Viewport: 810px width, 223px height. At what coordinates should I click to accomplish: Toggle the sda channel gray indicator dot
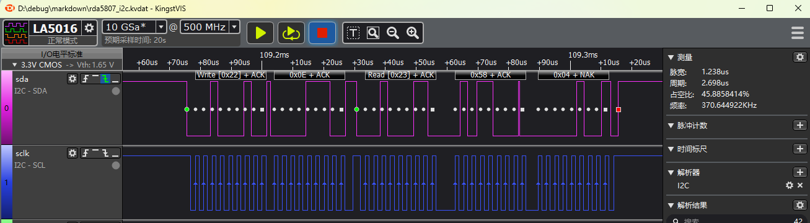[x=115, y=91]
